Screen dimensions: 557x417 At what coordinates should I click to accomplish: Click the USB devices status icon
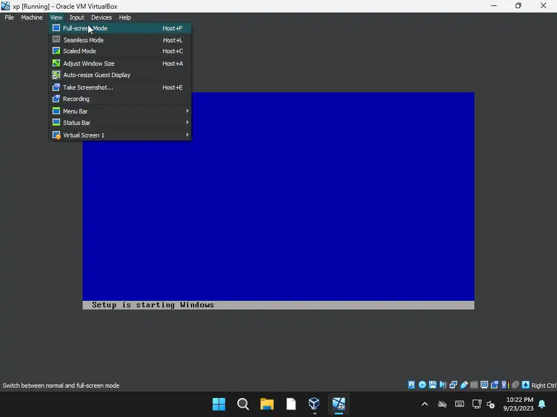[x=463, y=385]
